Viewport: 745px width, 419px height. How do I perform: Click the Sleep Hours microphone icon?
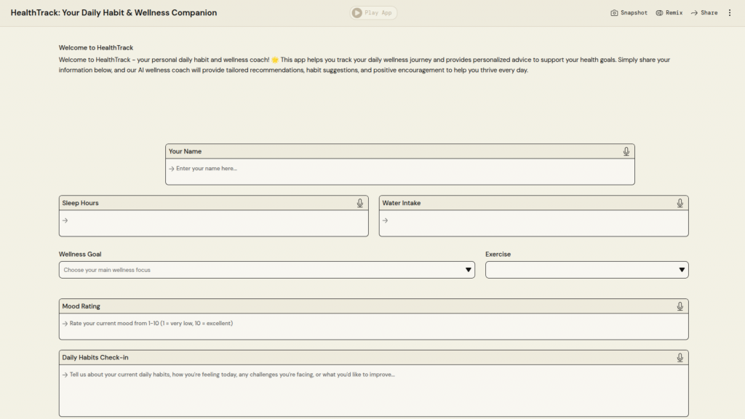coord(359,203)
